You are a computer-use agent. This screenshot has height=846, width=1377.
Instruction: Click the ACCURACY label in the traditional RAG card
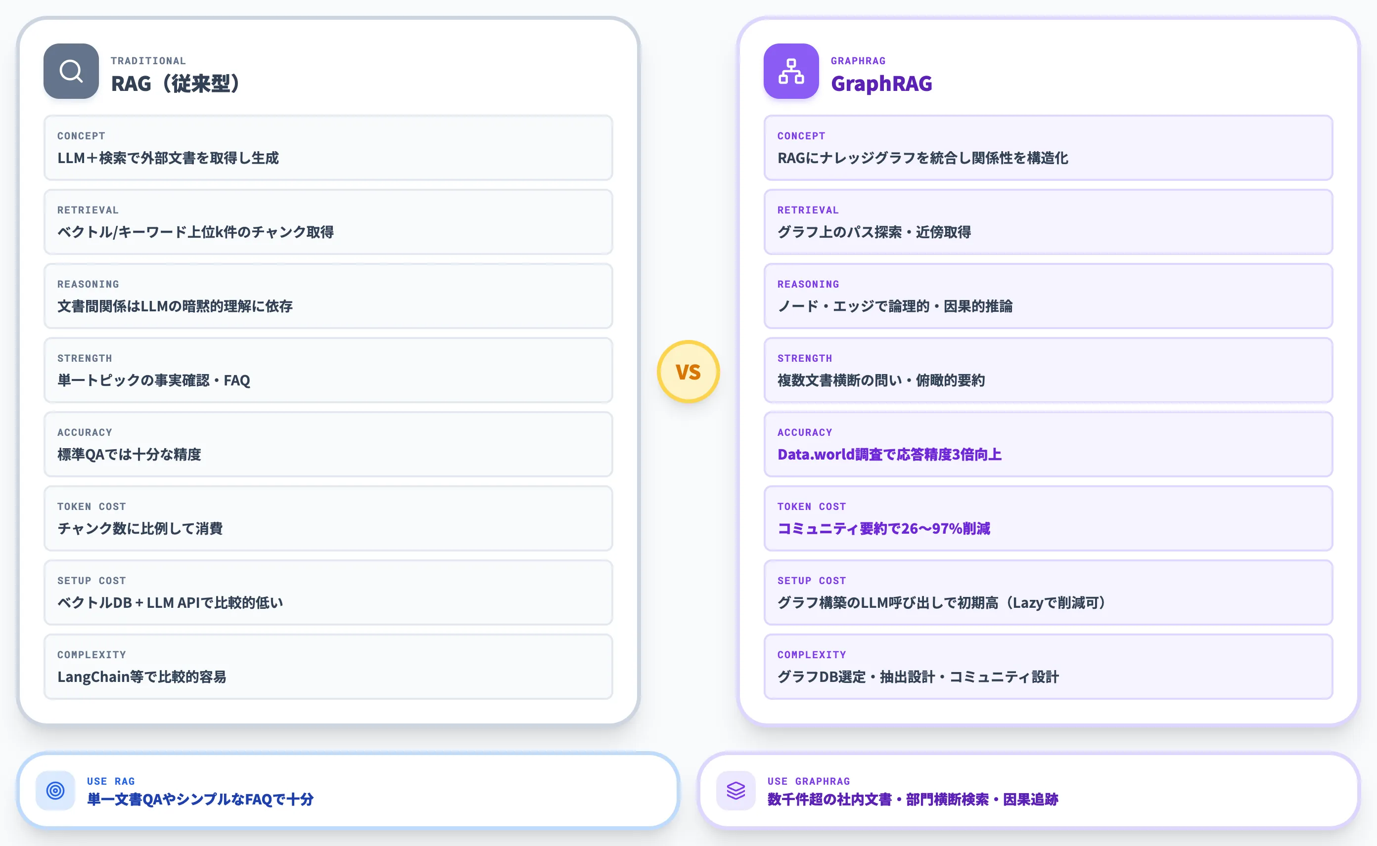pyautogui.click(x=85, y=432)
